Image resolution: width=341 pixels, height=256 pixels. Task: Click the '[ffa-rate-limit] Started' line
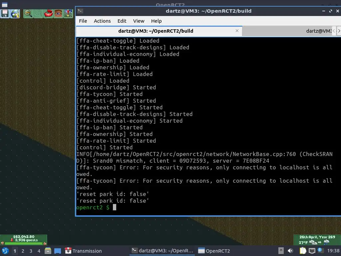(x=116, y=141)
